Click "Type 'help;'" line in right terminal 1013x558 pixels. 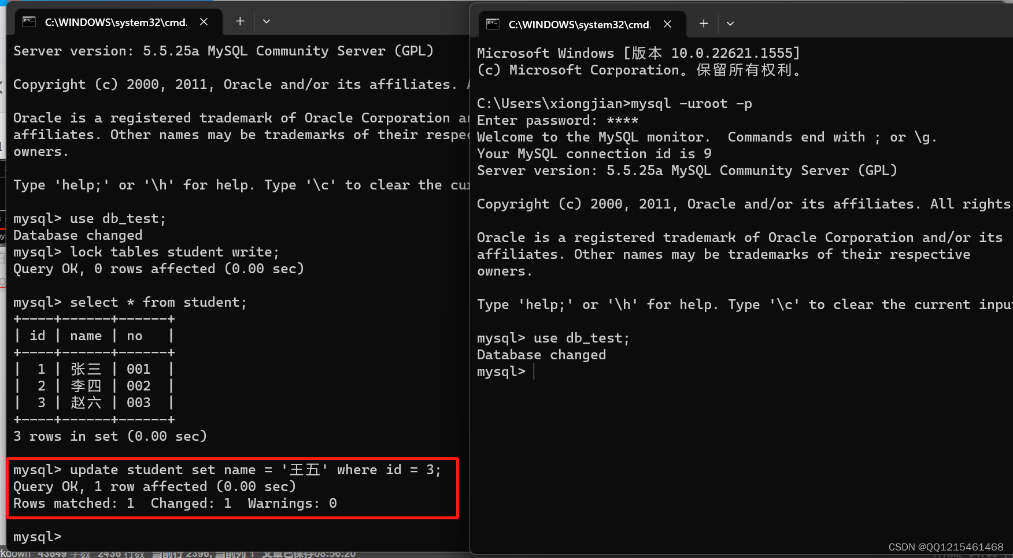[x=744, y=305]
